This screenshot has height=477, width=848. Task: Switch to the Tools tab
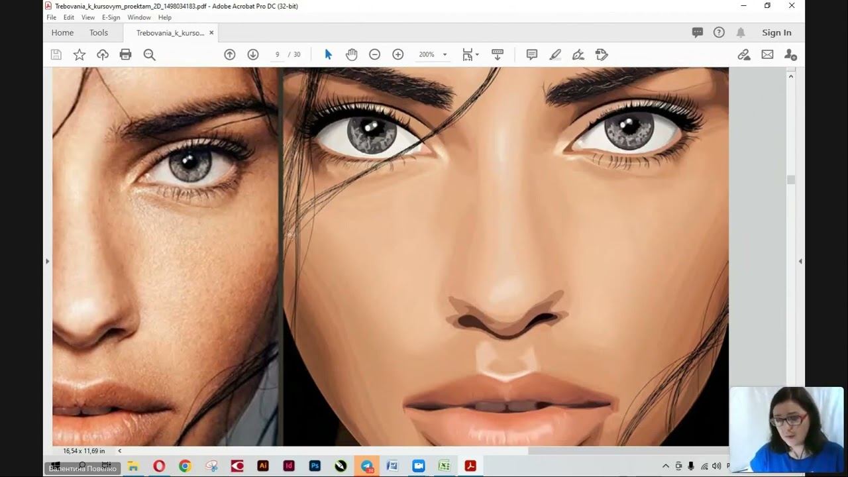click(x=99, y=32)
